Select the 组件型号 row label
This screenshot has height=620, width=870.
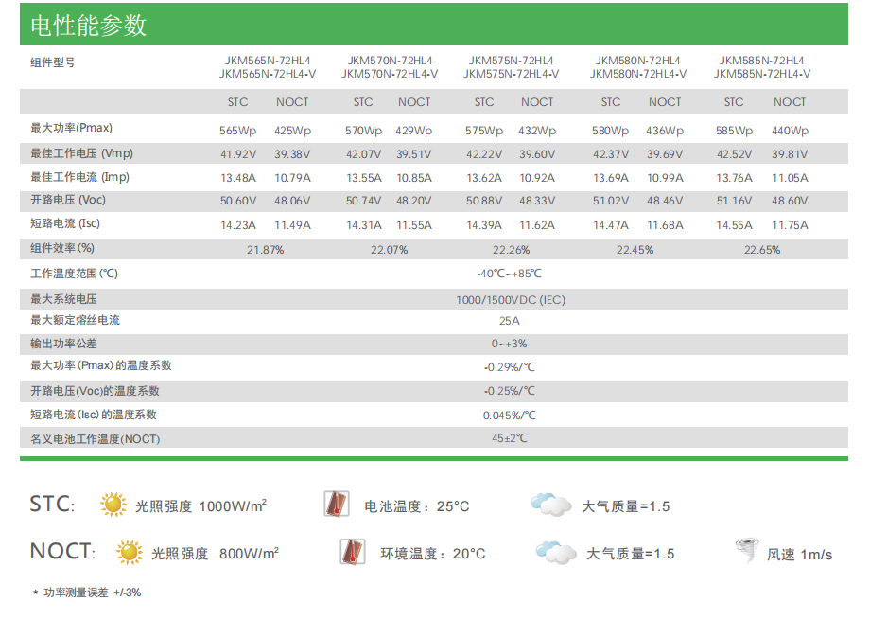coord(53,62)
